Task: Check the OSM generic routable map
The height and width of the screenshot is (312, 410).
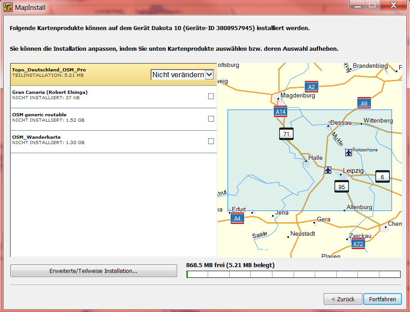Action: click(x=211, y=119)
